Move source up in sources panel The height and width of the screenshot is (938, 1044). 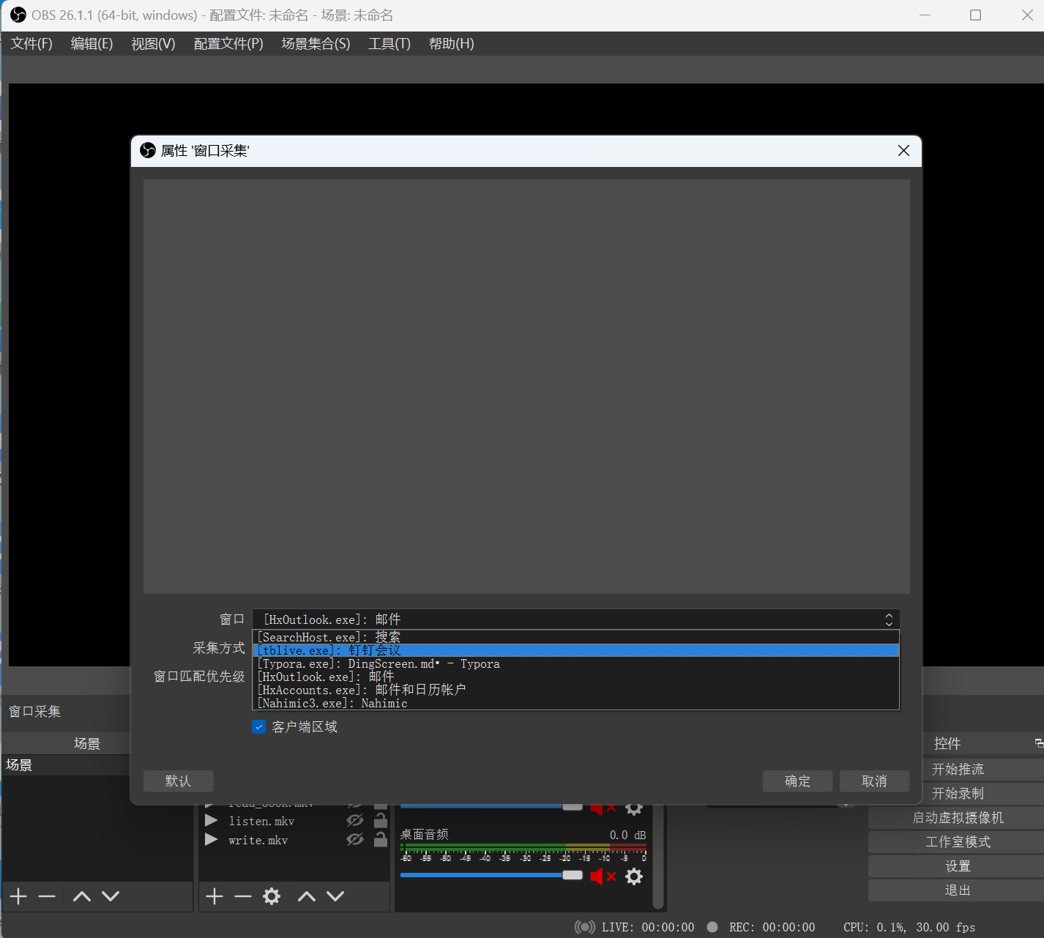click(307, 896)
